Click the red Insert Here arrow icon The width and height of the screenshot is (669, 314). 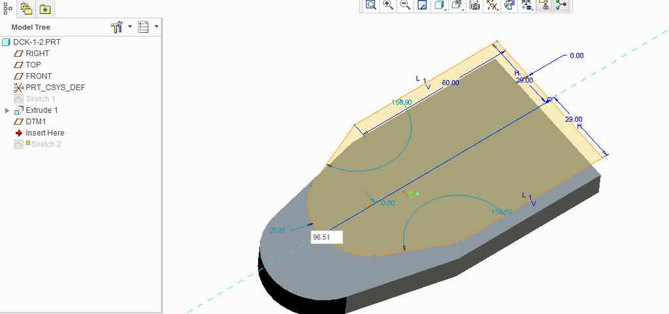point(19,133)
